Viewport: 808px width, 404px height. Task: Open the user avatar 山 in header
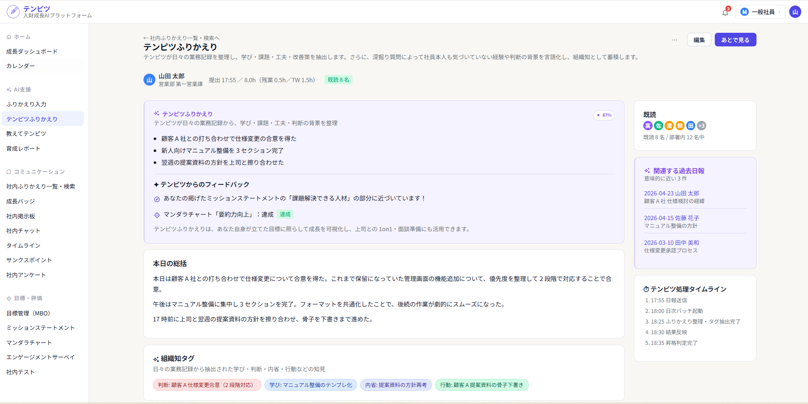(x=795, y=12)
